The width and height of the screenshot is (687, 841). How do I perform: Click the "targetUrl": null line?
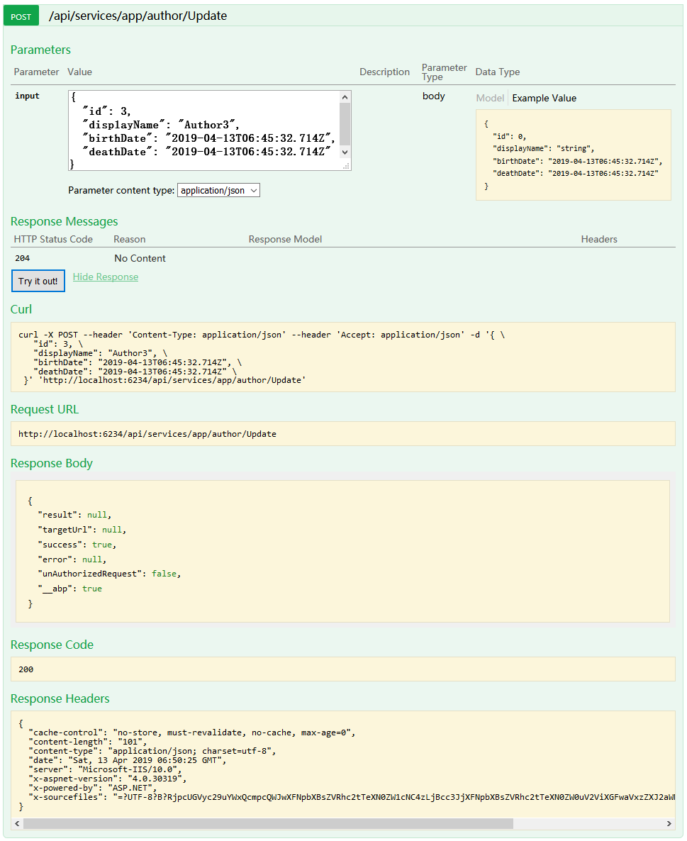[82, 530]
